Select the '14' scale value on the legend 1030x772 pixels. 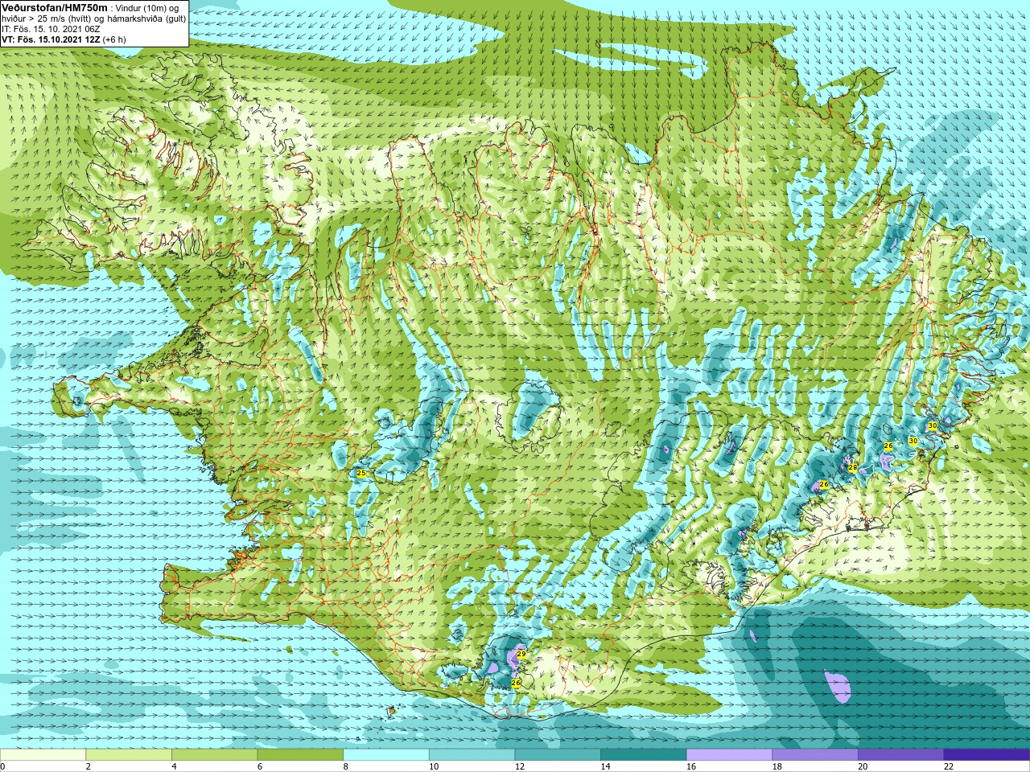pyautogui.click(x=606, y=766)
